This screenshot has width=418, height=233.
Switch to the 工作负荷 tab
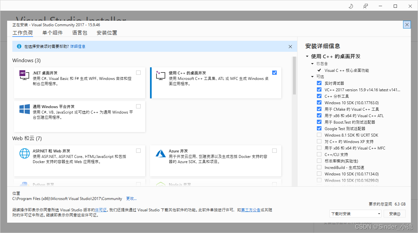(x=23, y=33)
